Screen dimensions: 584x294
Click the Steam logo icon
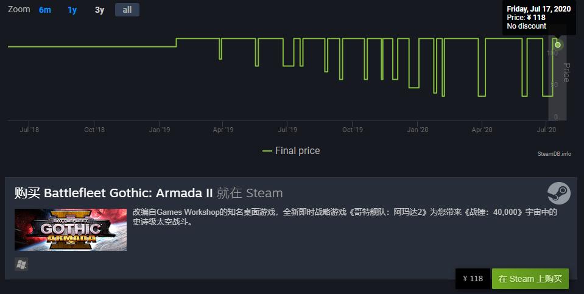tap(558, 193)
